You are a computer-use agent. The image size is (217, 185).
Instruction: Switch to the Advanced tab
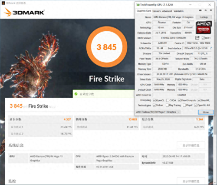click(x=167, y=11)
